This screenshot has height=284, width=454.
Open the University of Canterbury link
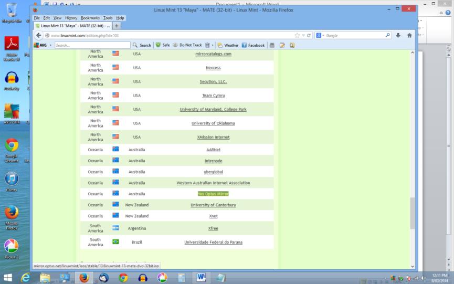213,205
